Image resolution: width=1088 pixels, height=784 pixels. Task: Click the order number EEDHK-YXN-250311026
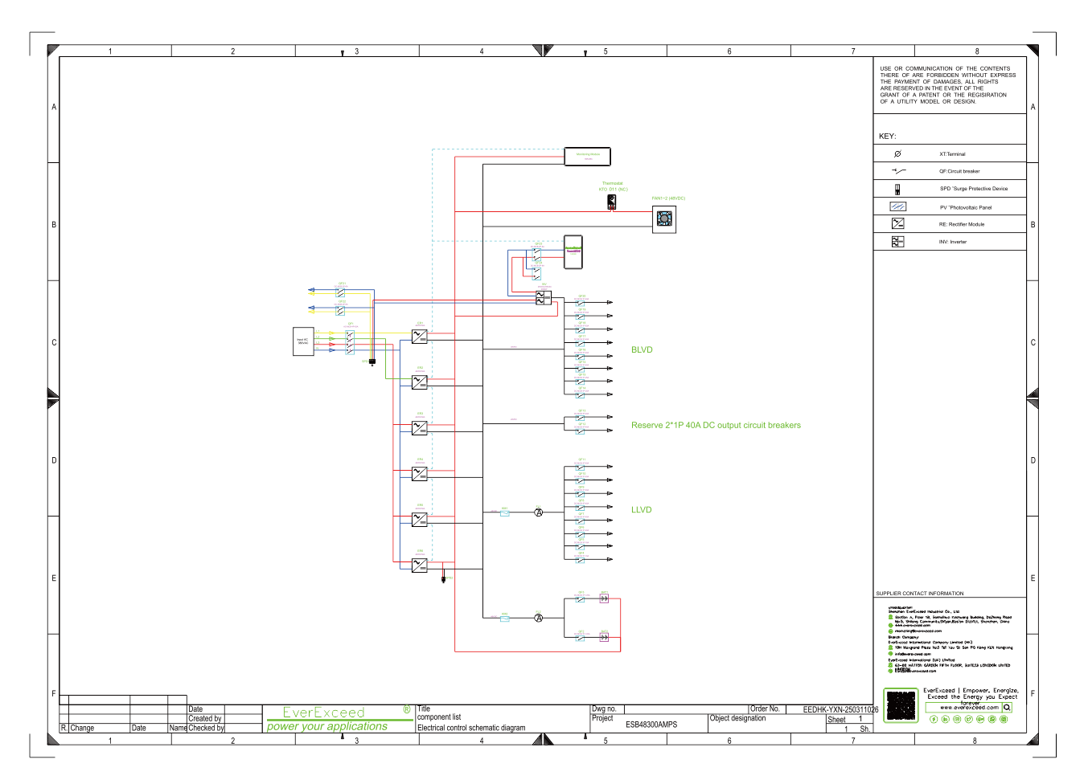point(840,709)
